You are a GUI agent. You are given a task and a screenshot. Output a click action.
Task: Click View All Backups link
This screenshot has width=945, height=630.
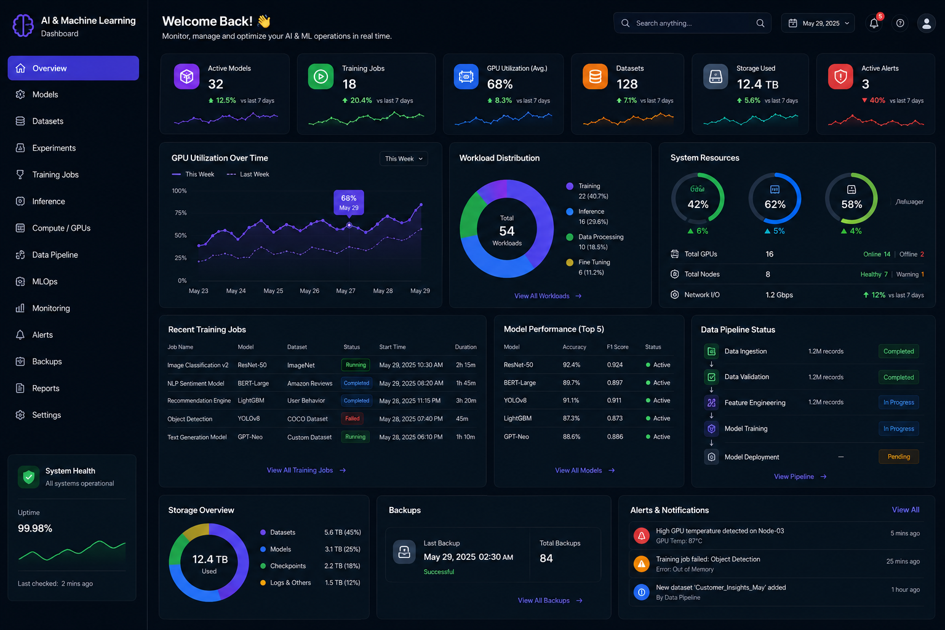(x=550, y=600)
